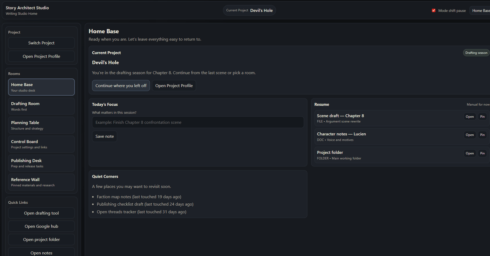Open the Planning Table room
The height and width of the screenshot is (256, 490).
tap(41, 125)
